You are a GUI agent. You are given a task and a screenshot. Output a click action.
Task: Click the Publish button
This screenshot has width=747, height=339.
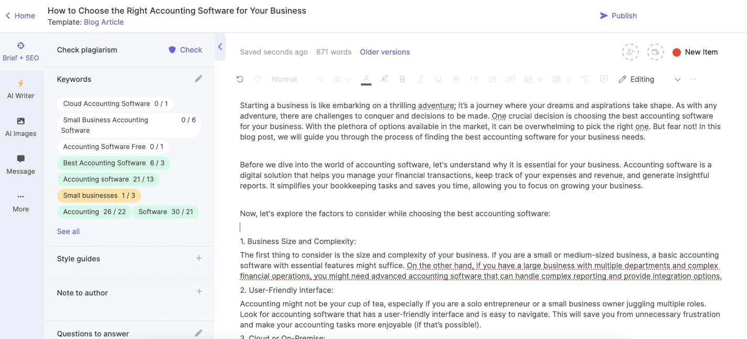click(618, 16)
